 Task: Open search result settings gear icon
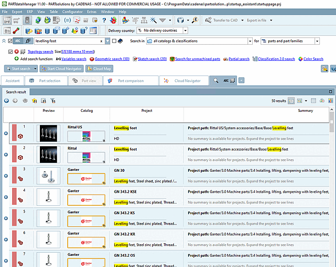point(25,101)
